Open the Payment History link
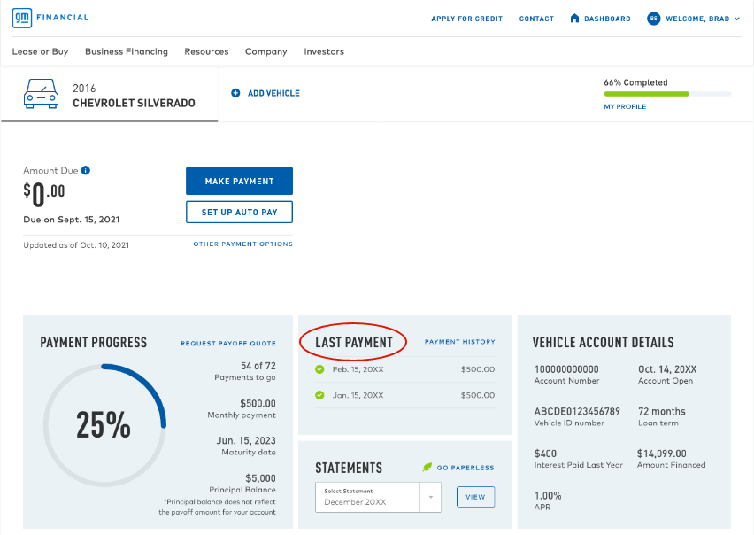This screenshot has width=754, height=535. coord(459,342)
